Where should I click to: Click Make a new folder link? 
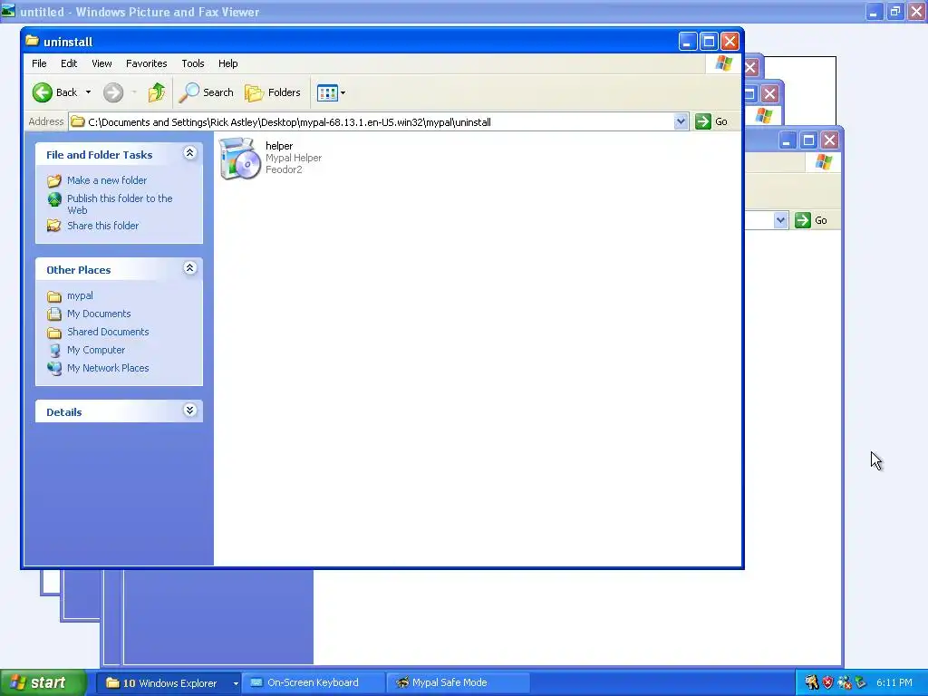[x=107, y=180]
